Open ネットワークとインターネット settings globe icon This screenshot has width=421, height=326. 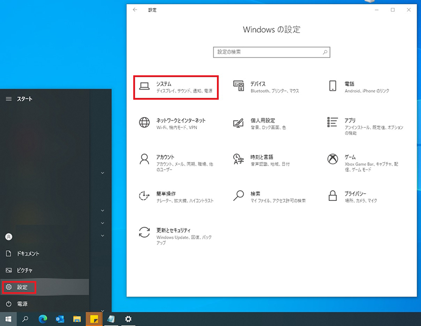point(144,123)
